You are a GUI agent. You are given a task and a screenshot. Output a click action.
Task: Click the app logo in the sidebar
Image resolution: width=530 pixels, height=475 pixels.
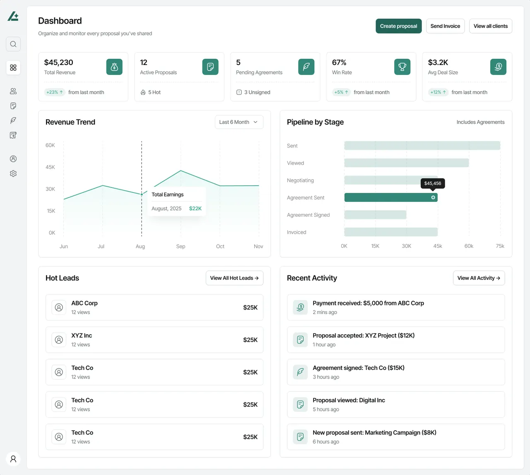(x=13, y=16)
